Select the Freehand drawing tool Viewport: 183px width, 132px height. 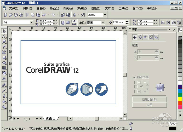(x=4, y=47)
